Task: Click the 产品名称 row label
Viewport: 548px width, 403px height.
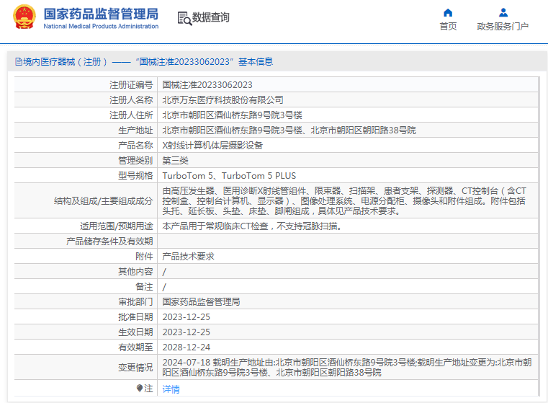Action: pos(135,145)
